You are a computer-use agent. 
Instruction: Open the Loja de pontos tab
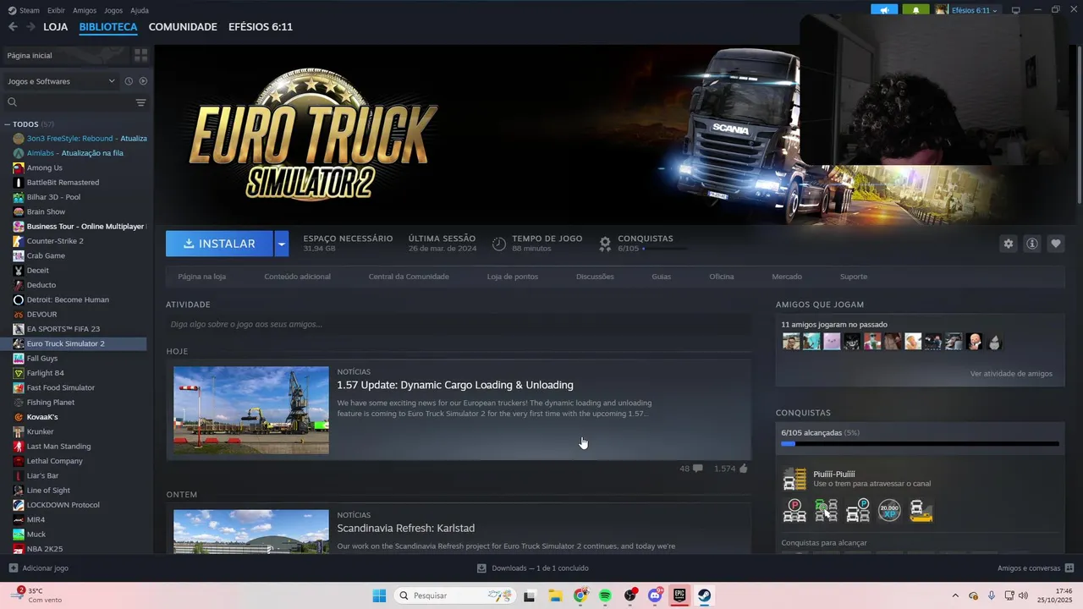click(x=513, y=277)
